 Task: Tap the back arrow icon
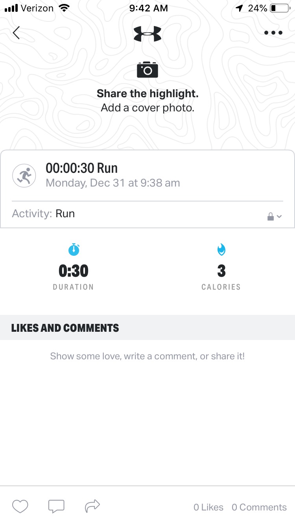pyautogui.click(x=16, y=33)
